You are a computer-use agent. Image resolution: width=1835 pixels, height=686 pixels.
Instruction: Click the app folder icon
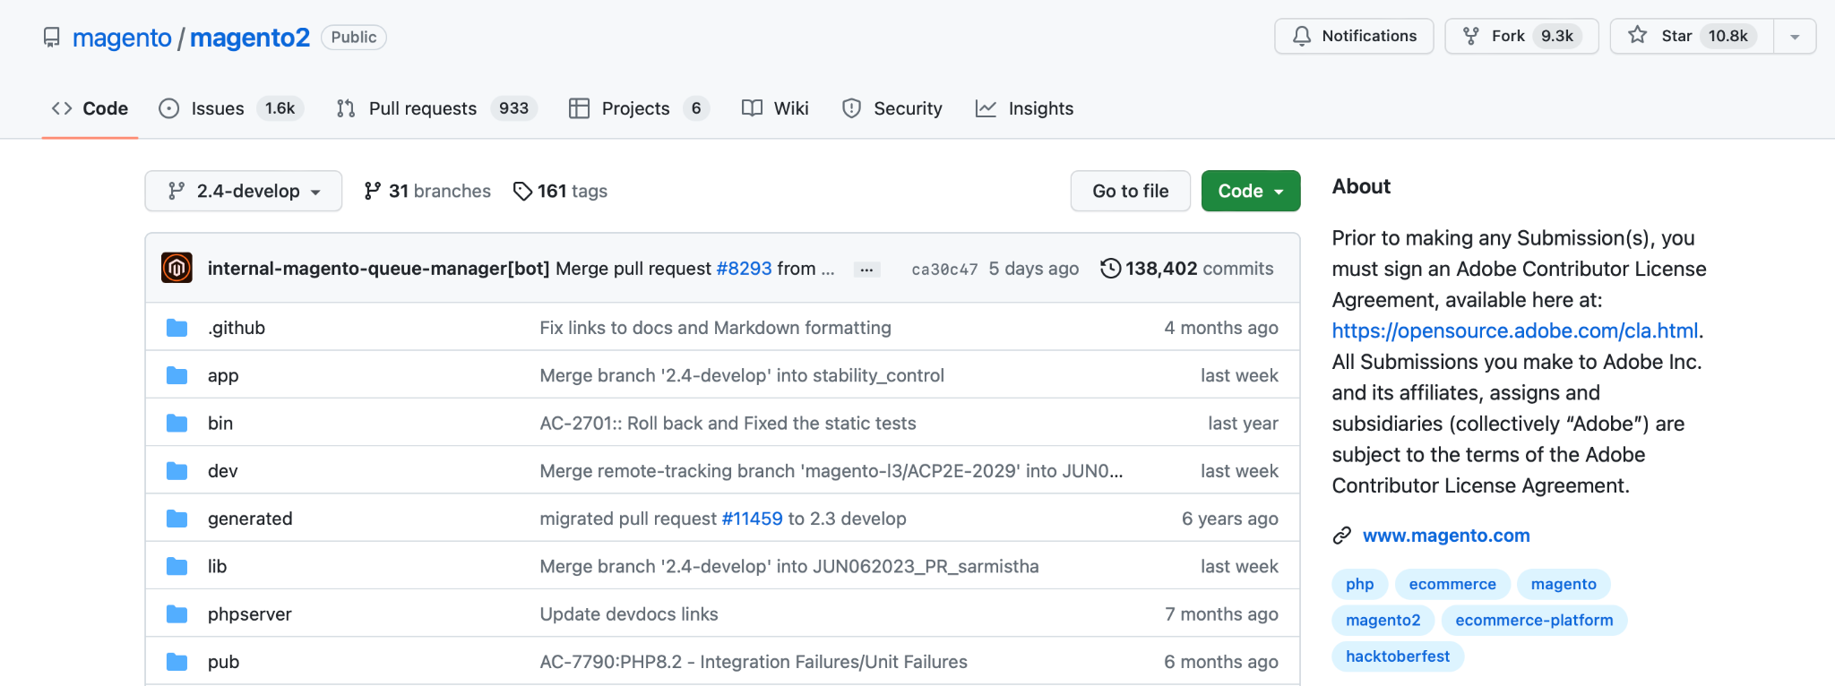click(177, 375)
